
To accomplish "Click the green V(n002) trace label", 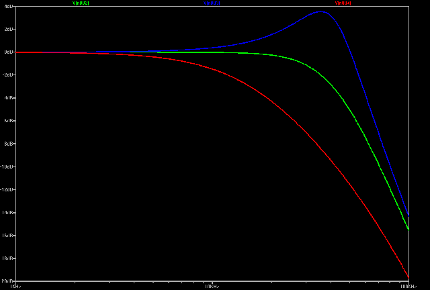I will point(81,3).
